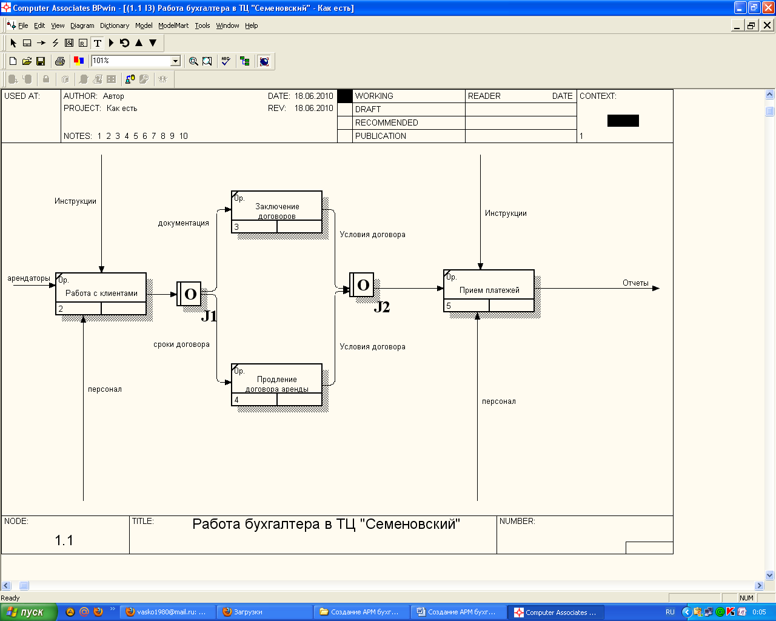This screenshot has width=776, height=621.
Task: Switch to vasko1980@mail.ru Firefox taskbar window
Action: pyautogui.click(x=168, y=612)
